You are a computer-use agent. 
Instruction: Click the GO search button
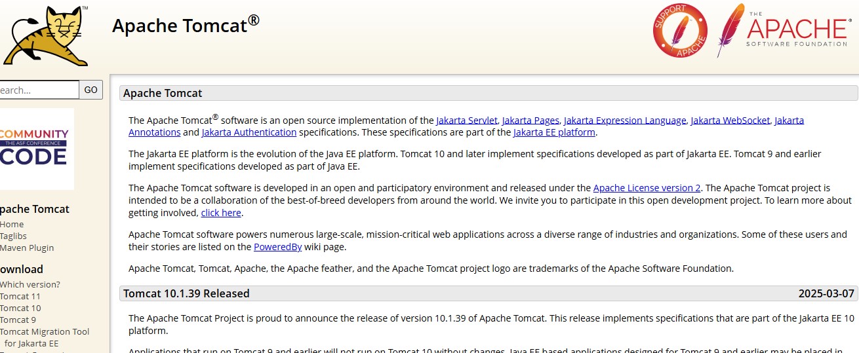click(x=91, y=90)
